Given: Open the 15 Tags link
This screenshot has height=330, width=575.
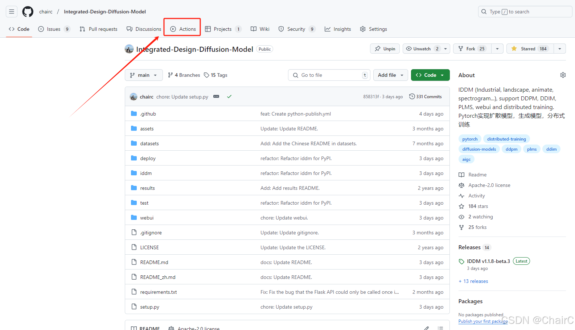Looking at the screenshot, I should point(215,75).
